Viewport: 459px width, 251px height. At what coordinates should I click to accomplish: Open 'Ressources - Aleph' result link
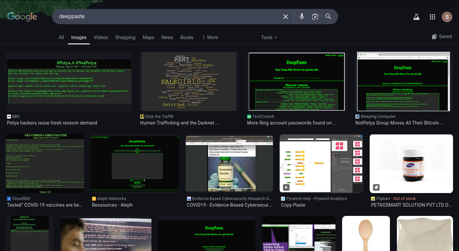[x=112, y=205]
